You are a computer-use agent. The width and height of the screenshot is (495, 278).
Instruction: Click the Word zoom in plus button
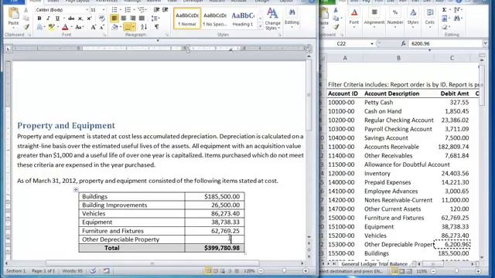pyautogui.click(x=306, y=271)
